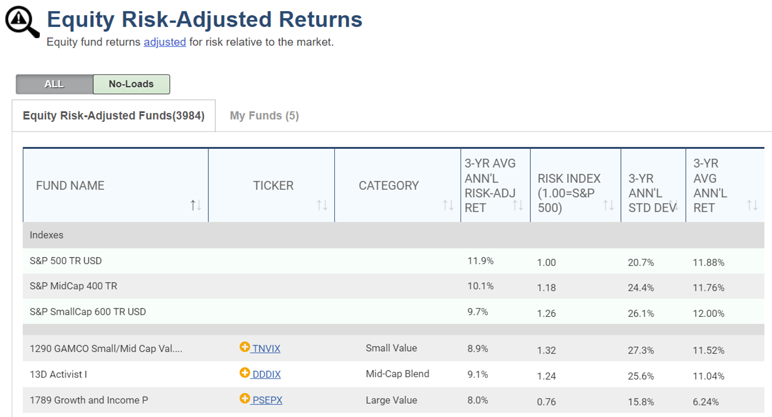Sort by Category arrows icon
The image size is (772, 417).
point(448,205)
